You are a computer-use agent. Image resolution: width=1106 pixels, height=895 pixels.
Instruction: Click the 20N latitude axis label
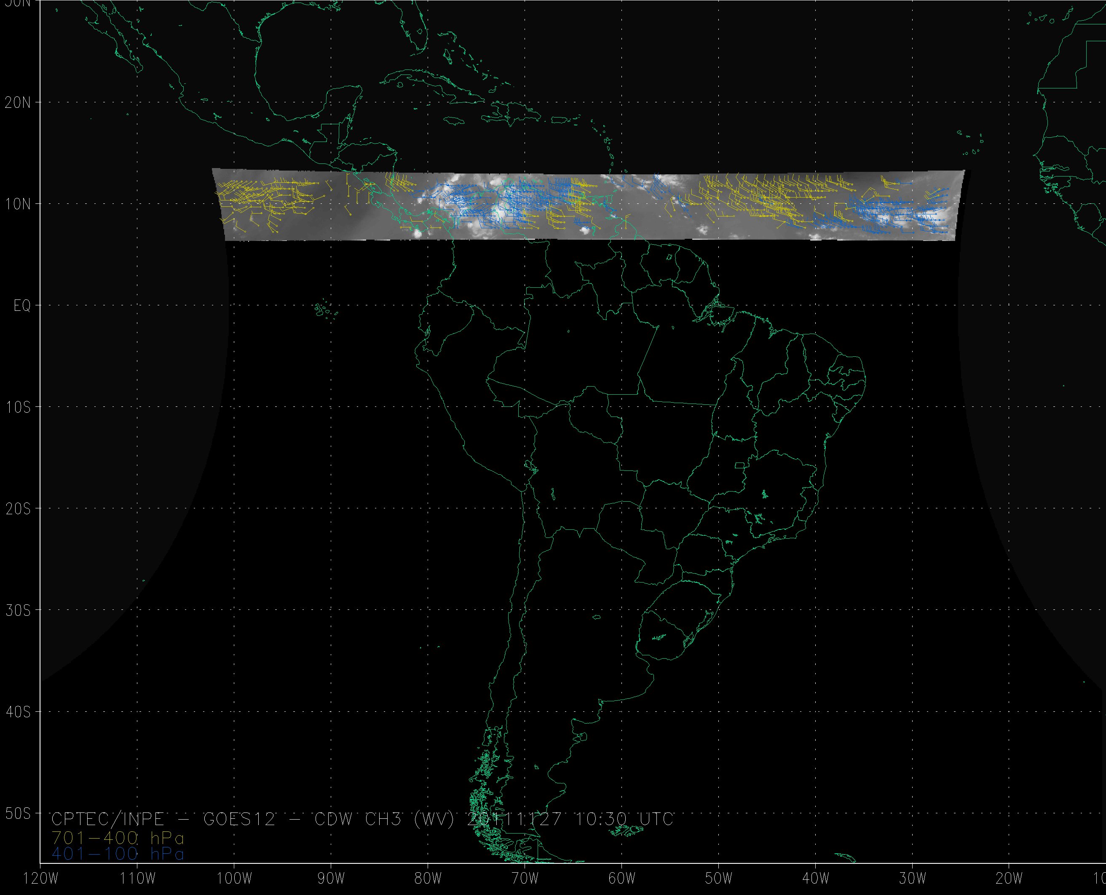tap(18, 103)
